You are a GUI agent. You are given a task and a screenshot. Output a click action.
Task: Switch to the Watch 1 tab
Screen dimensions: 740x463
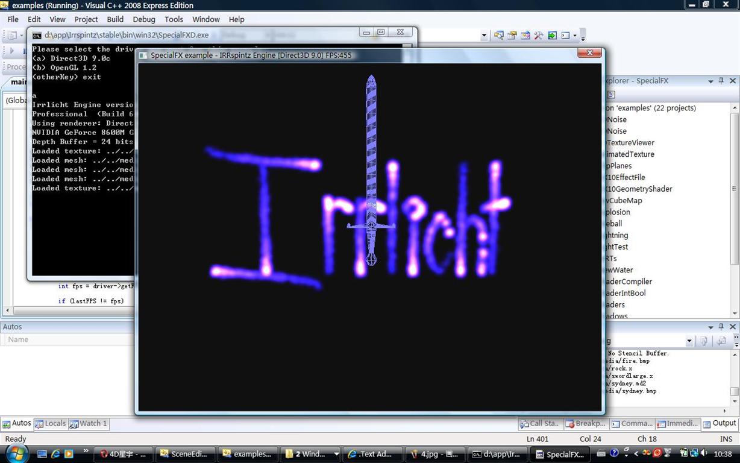point(89,424)
